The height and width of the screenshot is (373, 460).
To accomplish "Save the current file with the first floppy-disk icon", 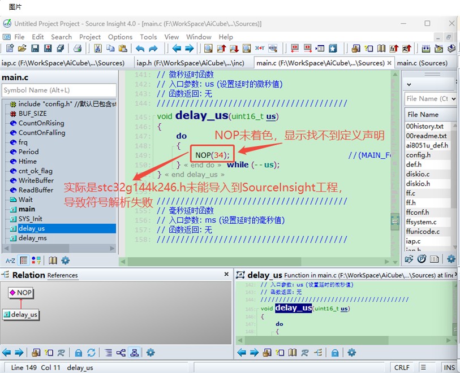I will click(35, 49).
